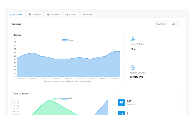Click the Settings gear icon

coord(84,15)
